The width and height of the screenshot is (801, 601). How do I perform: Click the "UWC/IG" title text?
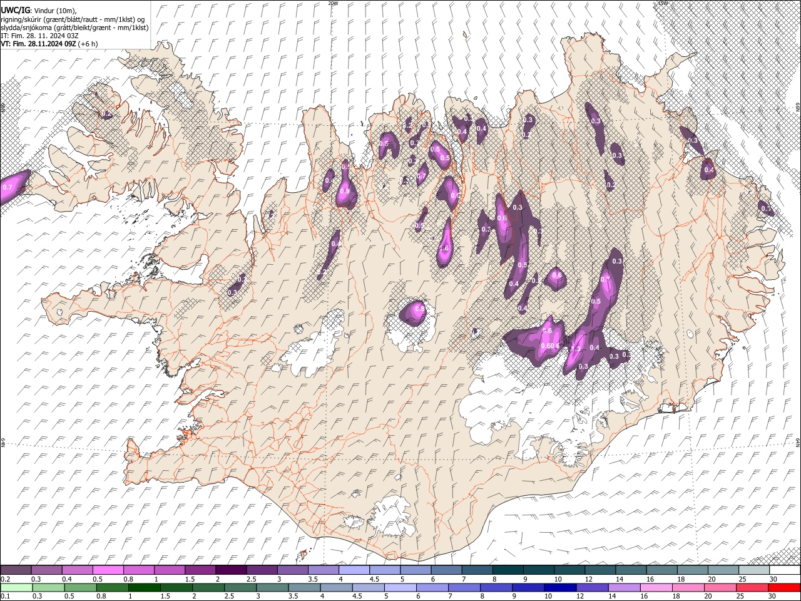tap(14, 10)
